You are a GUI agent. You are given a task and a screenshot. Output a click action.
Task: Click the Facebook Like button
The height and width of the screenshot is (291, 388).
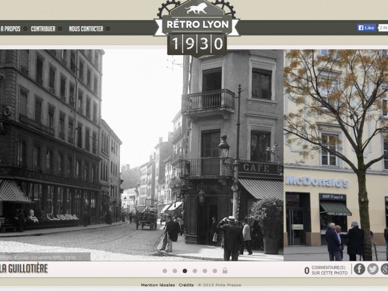366,28
